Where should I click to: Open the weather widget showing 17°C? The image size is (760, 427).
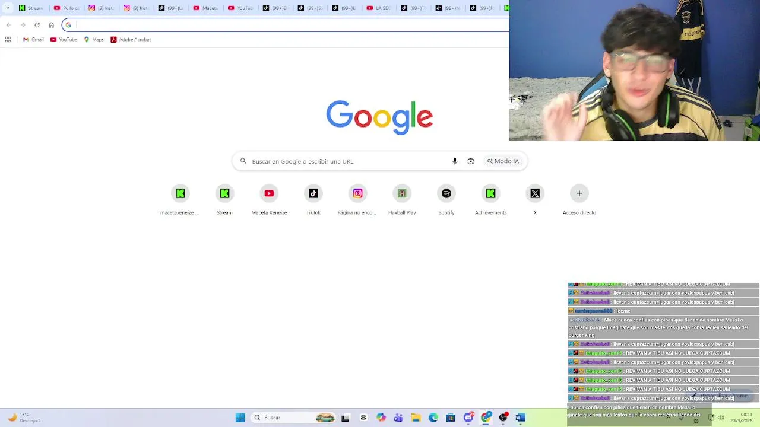(25, 418)
